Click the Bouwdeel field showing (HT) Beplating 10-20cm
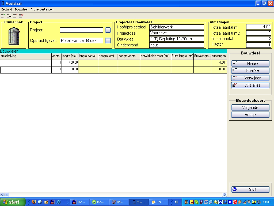The image size is (274, 206). (x=177, y=39)
